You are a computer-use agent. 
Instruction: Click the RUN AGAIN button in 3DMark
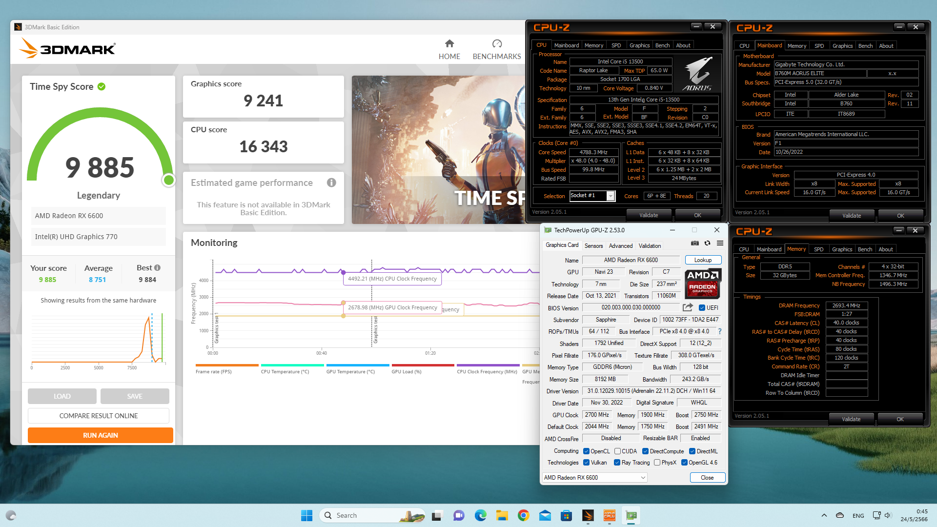(x=101, y=435)
